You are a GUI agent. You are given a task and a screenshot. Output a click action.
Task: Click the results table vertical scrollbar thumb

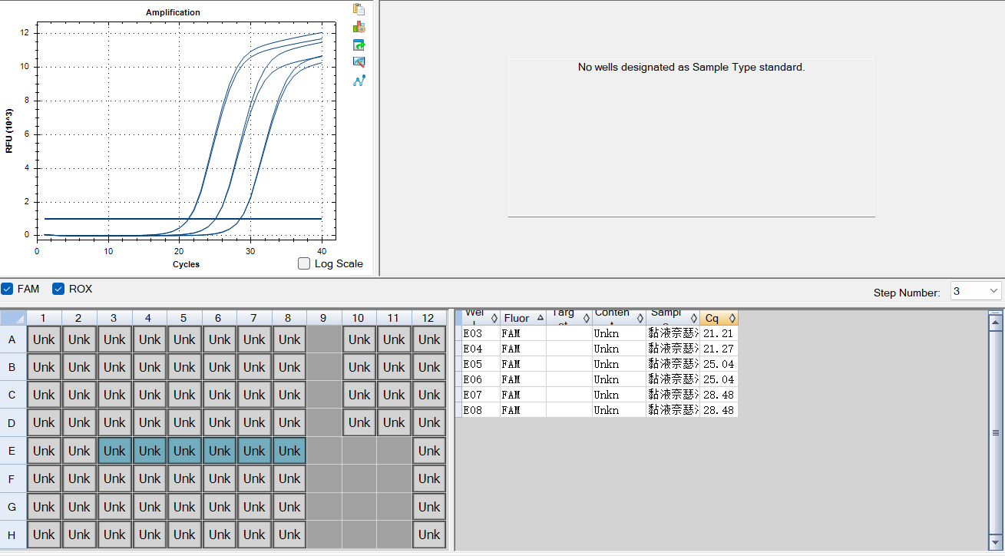pyautogui.click(x=996, y=432)
